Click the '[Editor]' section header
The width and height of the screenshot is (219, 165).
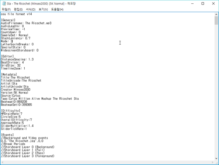click(x=7, y=56)
